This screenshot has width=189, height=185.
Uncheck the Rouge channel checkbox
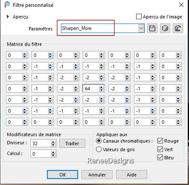point(160,141)
